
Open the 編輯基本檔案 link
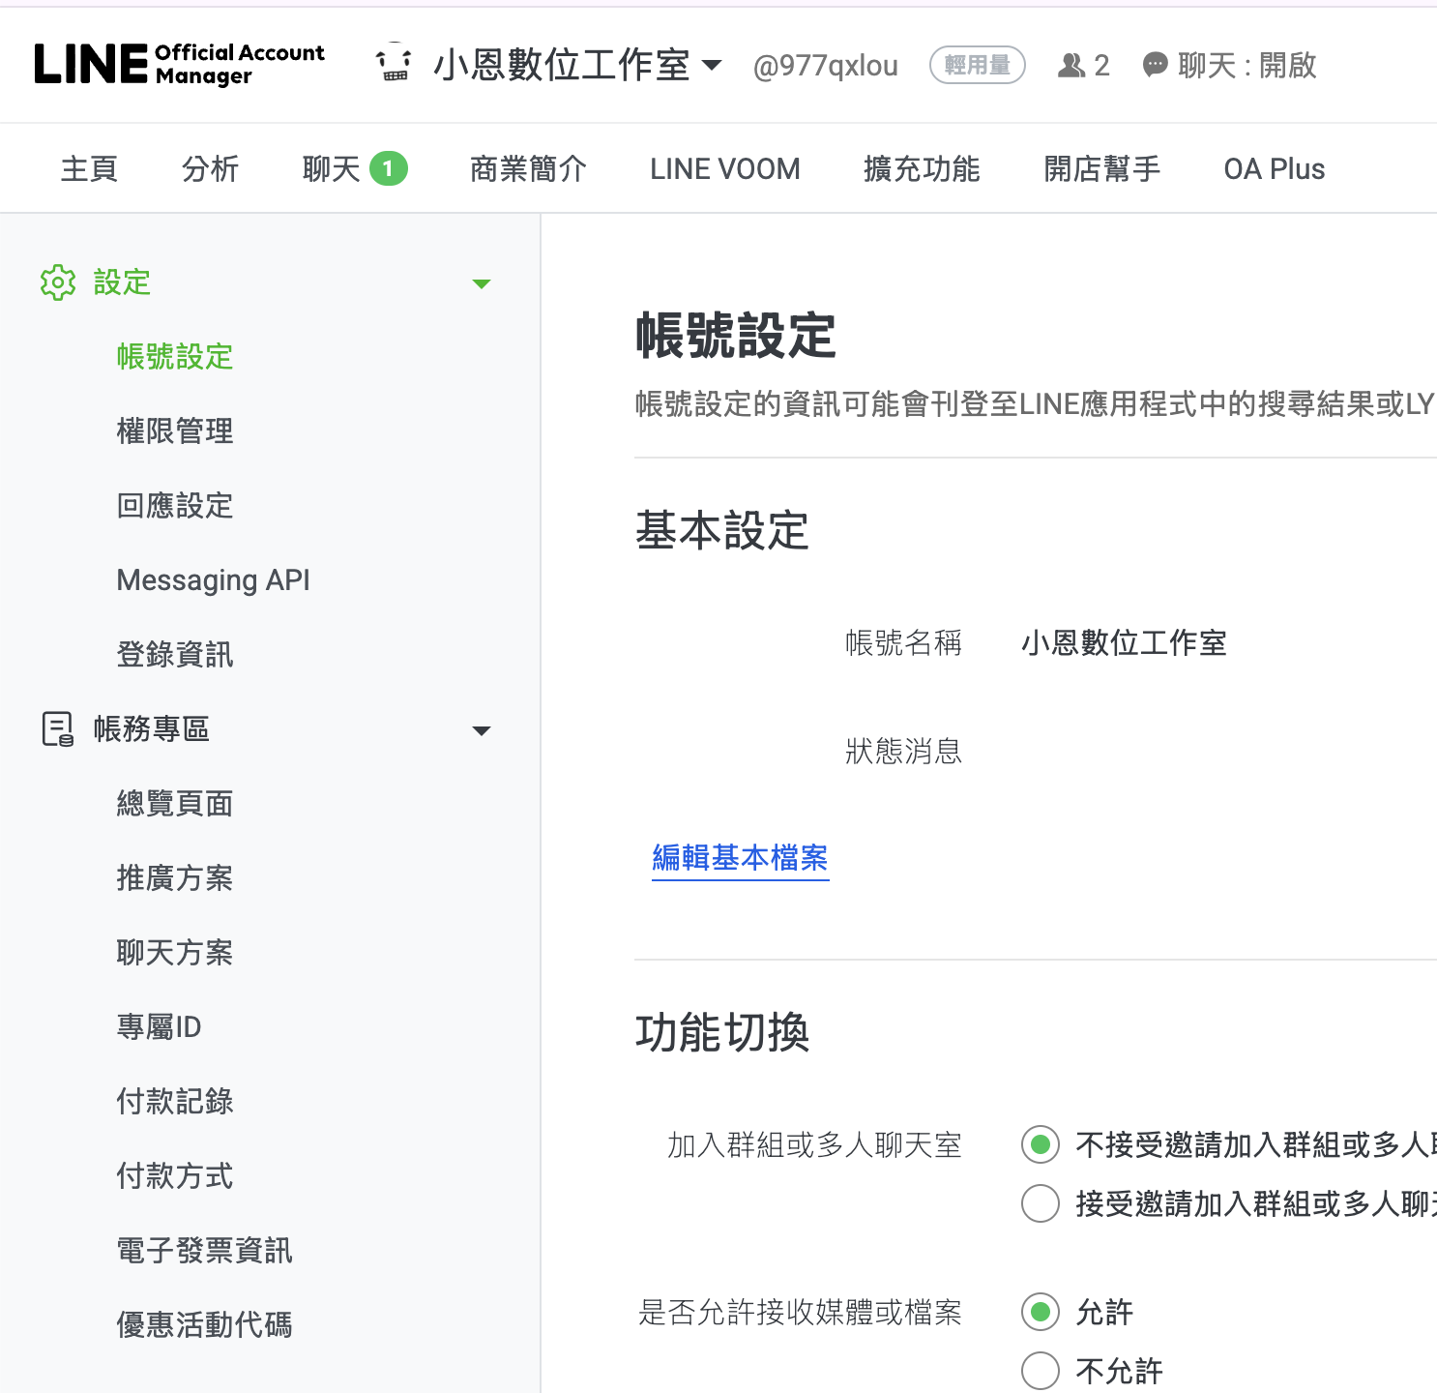click(740, 857)
